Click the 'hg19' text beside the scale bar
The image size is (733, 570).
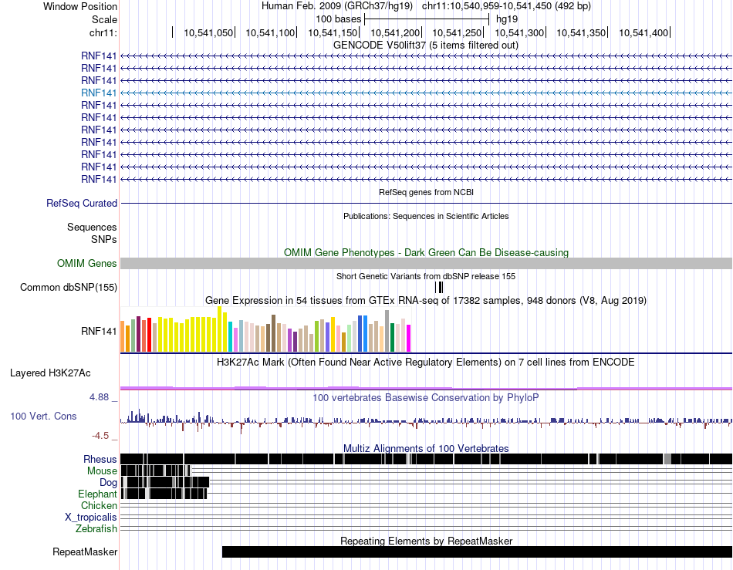[x=507, y=19]
